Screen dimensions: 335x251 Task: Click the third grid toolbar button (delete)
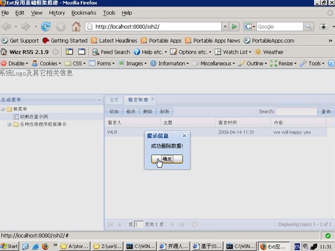(x=148, y=111)
